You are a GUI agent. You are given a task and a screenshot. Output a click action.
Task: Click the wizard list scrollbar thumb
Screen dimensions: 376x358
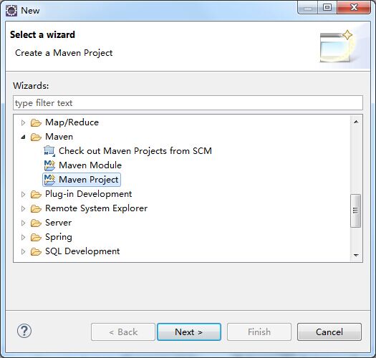click(356, 211)
